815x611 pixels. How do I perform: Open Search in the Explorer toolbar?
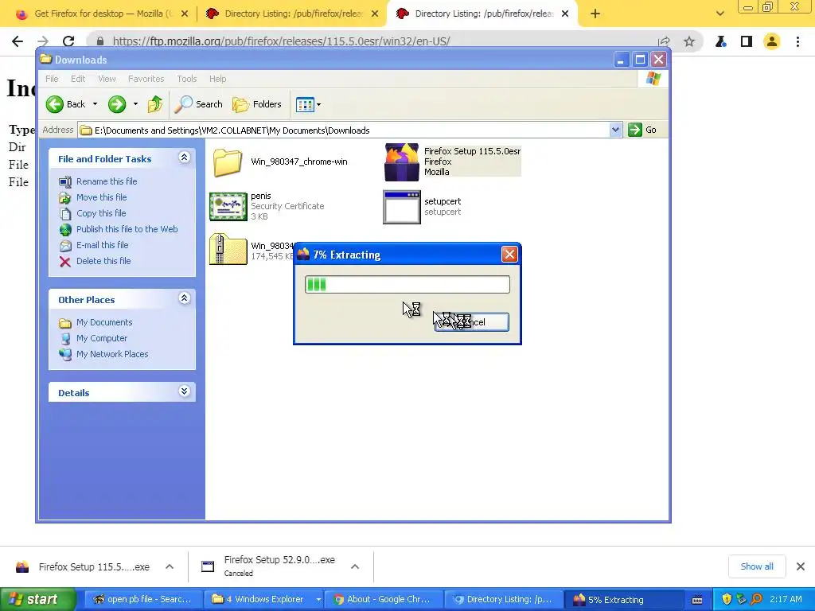click(198, 104)
